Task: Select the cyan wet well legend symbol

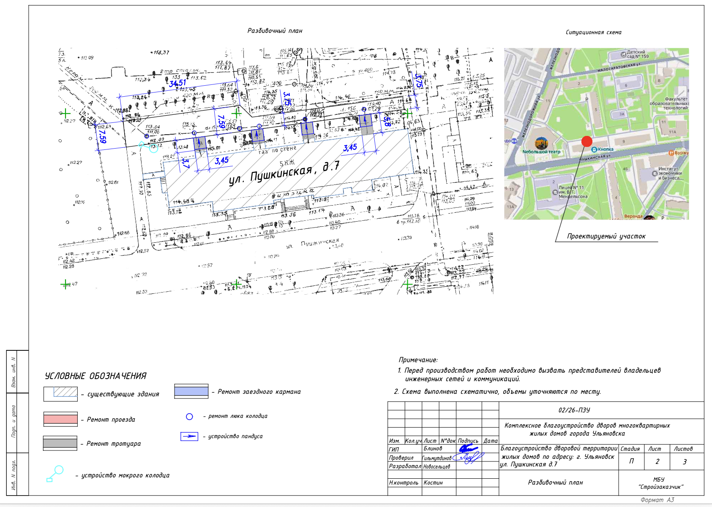Action: pyautogui.click(x=55, y=474)
